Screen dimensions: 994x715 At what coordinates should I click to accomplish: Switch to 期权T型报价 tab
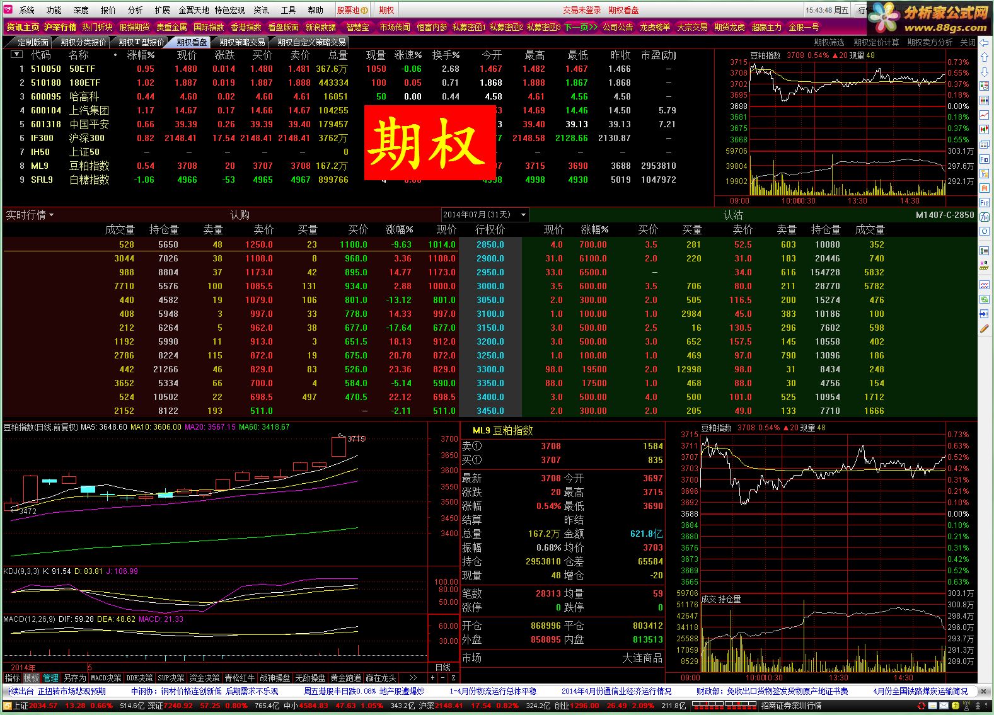pos(141,42)
